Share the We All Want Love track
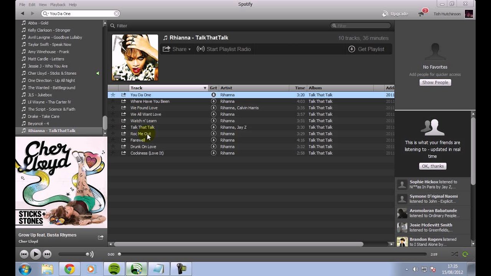This screenshot has width=491, height=276. pyautogui.click(x=124, y=114)
